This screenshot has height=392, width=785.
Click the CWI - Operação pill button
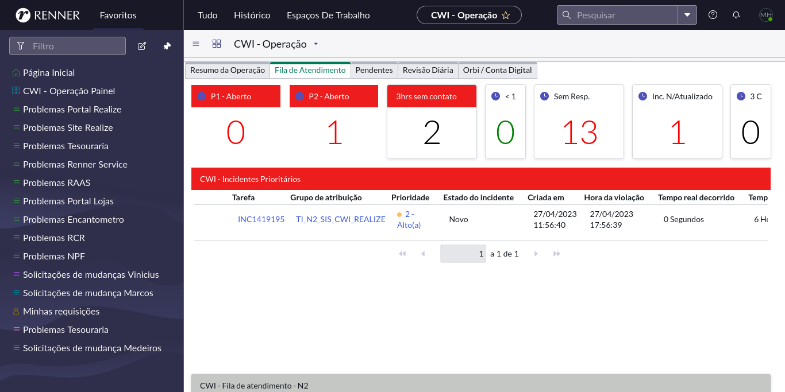(x=469, y=15)
